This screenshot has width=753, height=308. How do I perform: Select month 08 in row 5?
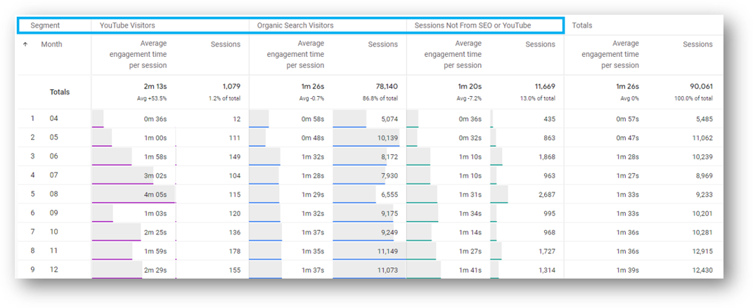click(x=53, y=194)
